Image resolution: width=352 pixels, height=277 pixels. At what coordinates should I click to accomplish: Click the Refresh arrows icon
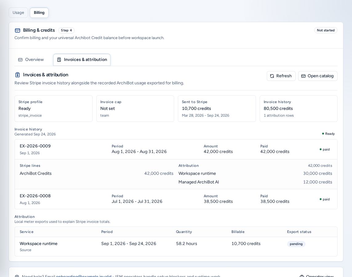tap(272, 76)
